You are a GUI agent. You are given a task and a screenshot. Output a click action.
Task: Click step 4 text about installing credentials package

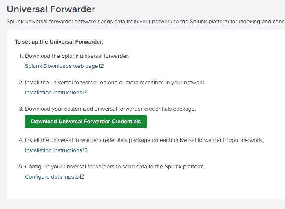tap(144, 140)
